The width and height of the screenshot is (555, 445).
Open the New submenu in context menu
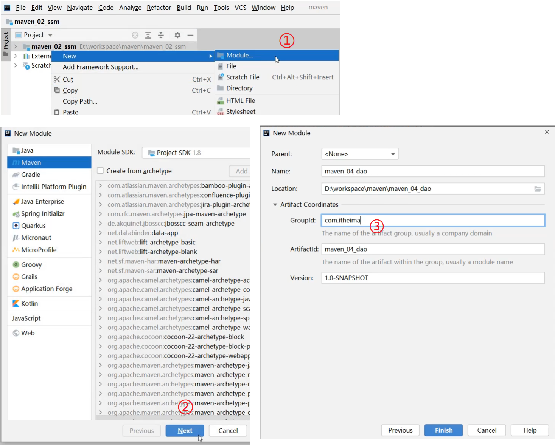(133, 56)
